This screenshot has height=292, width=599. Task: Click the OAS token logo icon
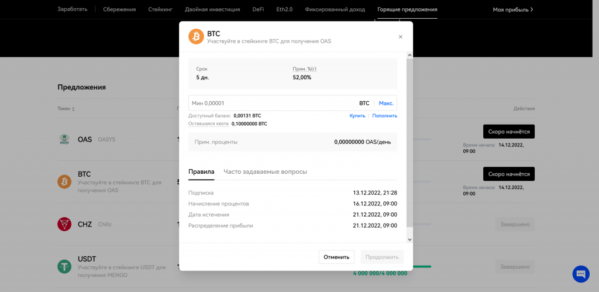click(x=64, y=140)
